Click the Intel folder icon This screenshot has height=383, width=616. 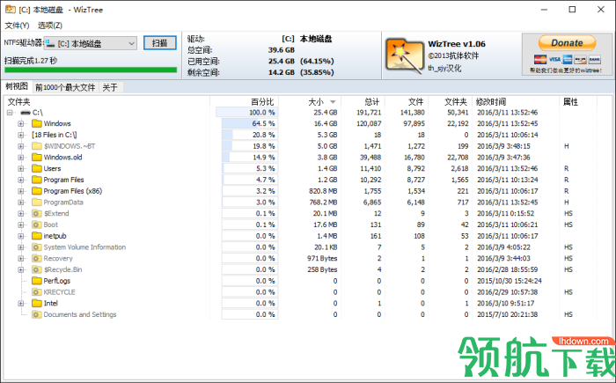(x=37, y=303)
